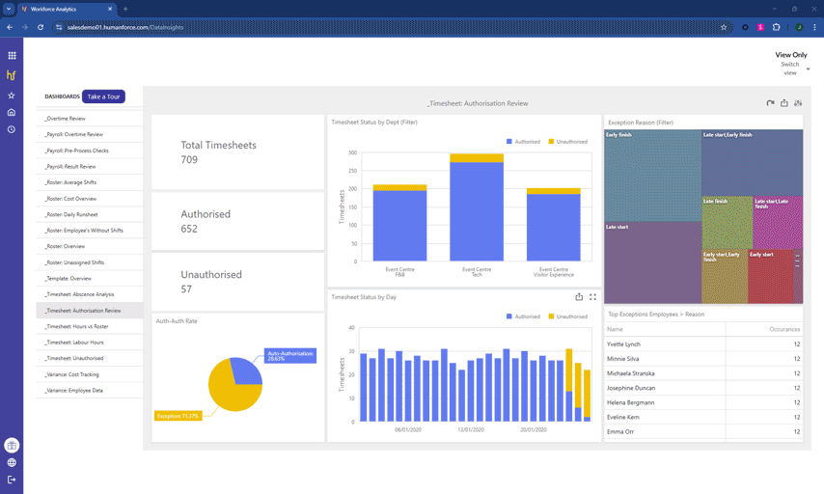824x494 pixels.
Task: Click the gift box icon in sidebar
Action: pos(12,446)
